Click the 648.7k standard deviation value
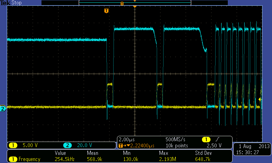 [203, 159]
